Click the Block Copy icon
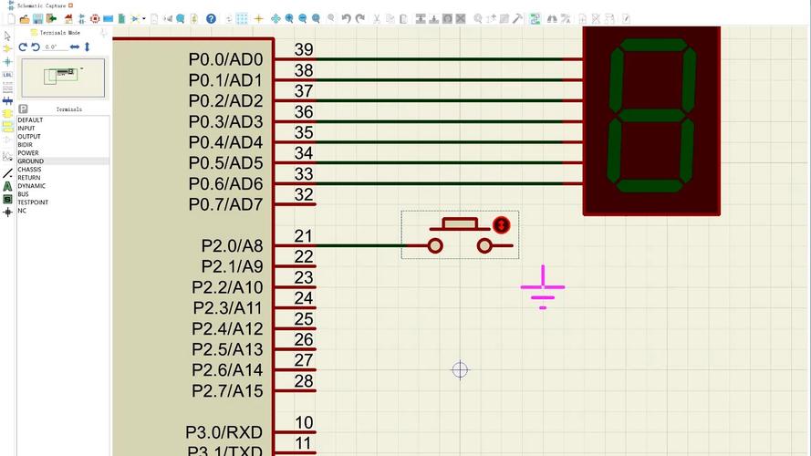Image resolution: width=811 pixels, height=456 pixels. click(421, 19)
